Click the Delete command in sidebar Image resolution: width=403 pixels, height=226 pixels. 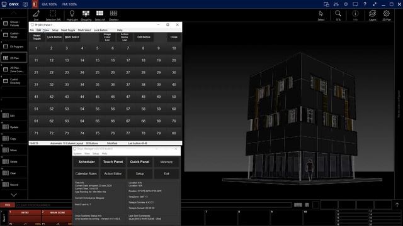14,162
